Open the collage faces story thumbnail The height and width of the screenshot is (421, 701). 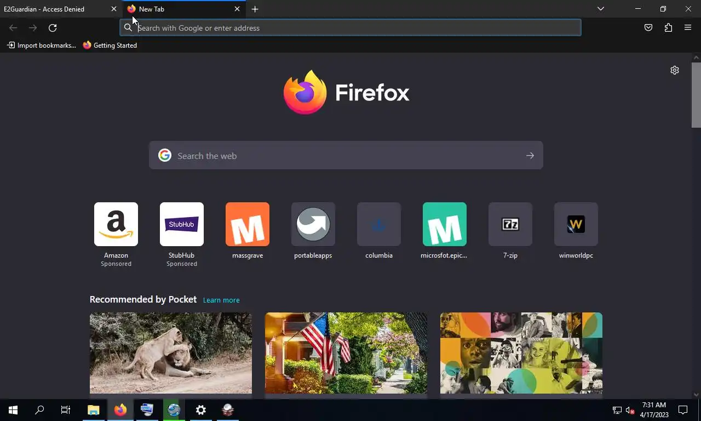[521, 353]
